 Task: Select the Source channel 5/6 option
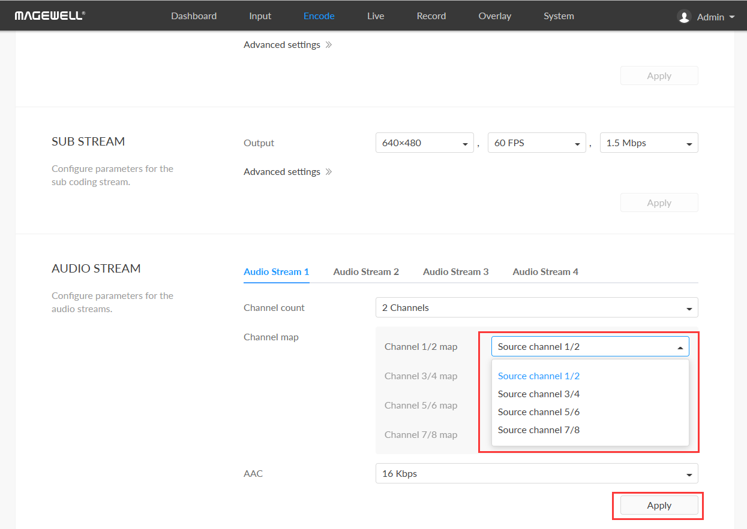point(590,412)
